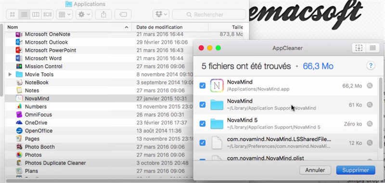The image size is (385, 183).
Task: Switch Finder to icon view
Action: (x=13, y=15)
